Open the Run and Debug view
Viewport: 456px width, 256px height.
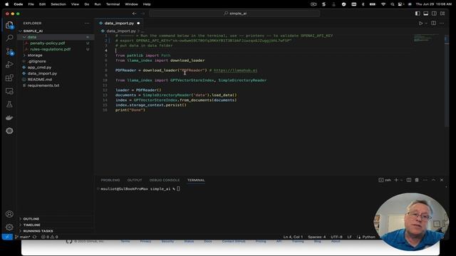(x=9, y=65)
